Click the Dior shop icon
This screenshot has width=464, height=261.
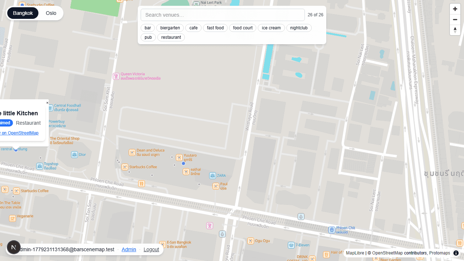(74, 155)
